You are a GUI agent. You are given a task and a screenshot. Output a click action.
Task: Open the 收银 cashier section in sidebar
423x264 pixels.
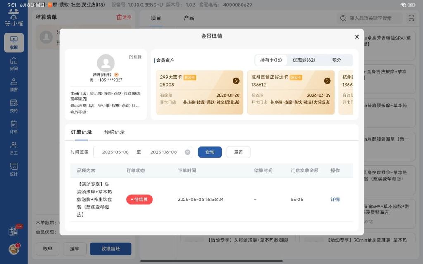tap(14, 42)
